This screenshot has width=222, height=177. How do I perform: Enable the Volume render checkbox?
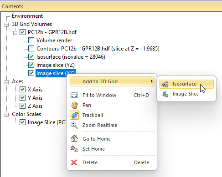(31, 40)
